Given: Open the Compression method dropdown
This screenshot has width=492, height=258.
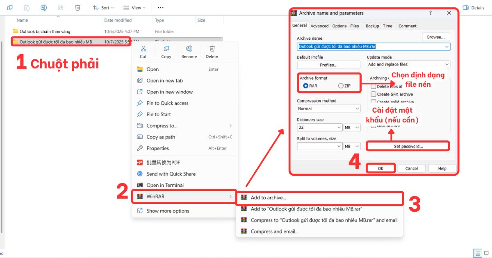Looking at the screenshot, I should [x=356, y=108].
